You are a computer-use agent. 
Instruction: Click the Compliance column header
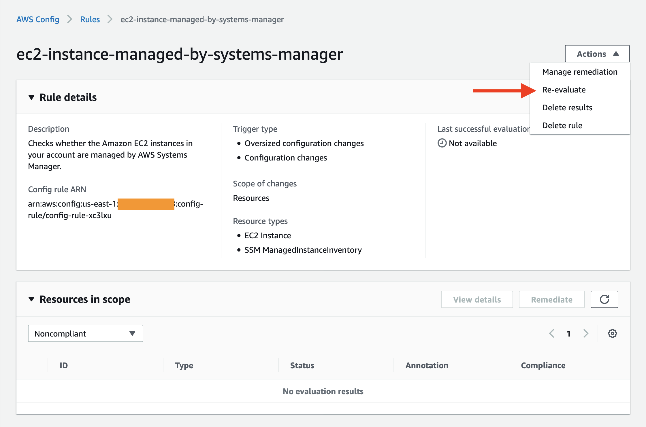click(543, 365)
